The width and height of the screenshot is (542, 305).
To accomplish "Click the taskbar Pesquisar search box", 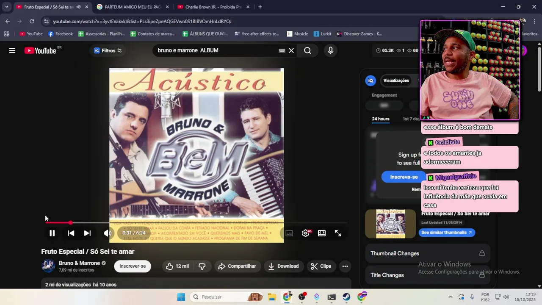I will click(227, 297).
